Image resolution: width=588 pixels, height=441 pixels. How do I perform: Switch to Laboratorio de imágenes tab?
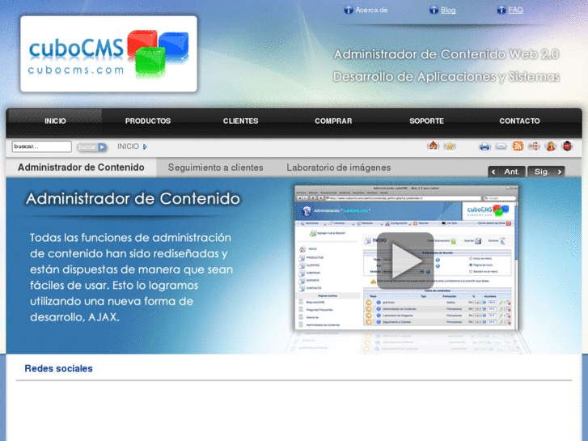click(x=339, y=167)
